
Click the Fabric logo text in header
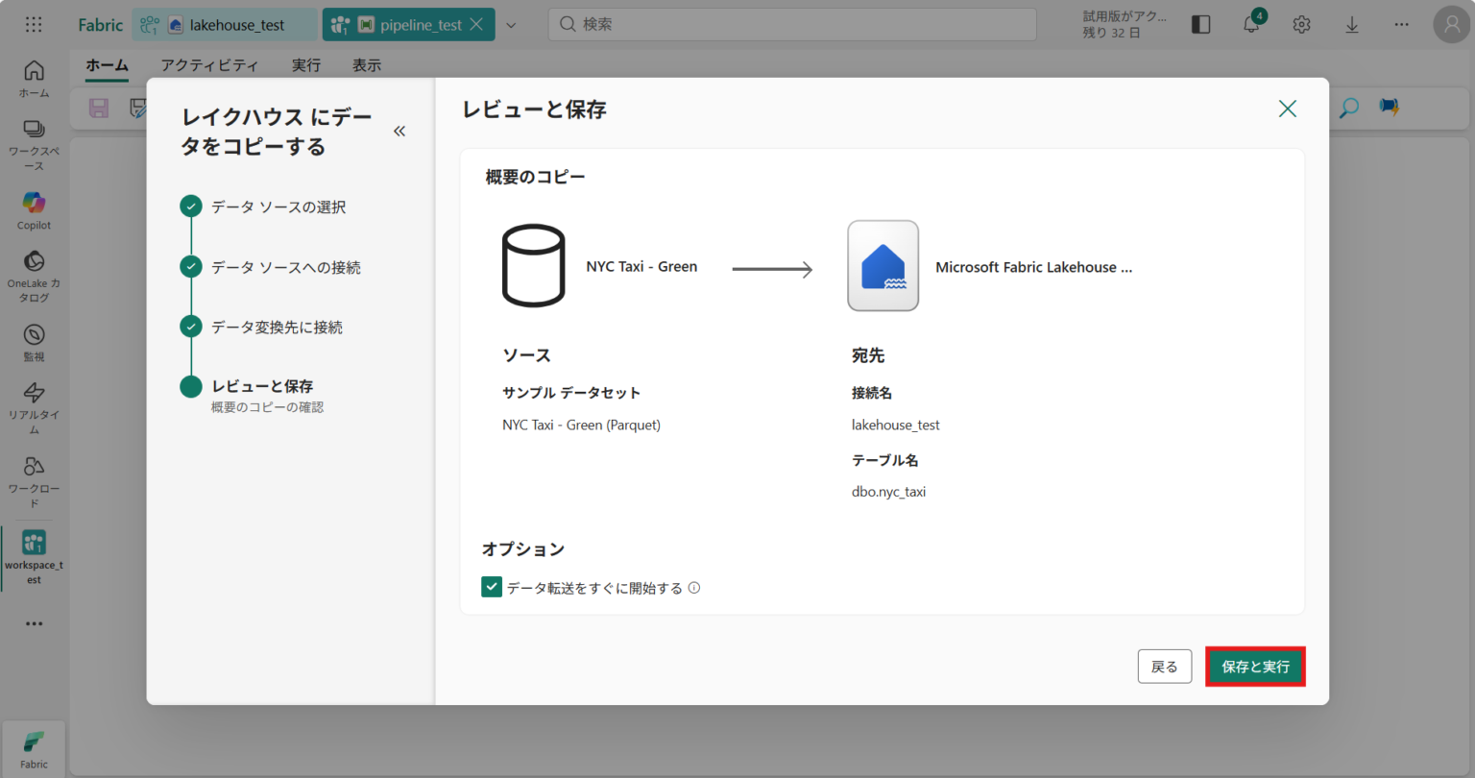[x=100, y=25]
